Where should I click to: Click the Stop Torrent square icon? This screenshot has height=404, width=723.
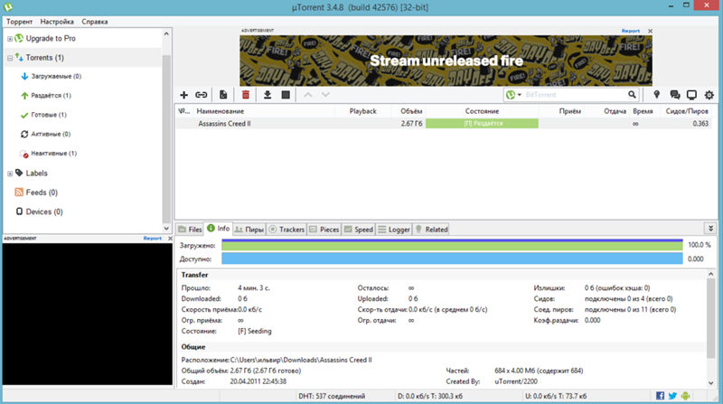pos(286,94)
